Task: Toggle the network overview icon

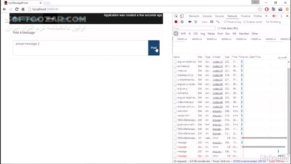Action: [x=218, y=22]
